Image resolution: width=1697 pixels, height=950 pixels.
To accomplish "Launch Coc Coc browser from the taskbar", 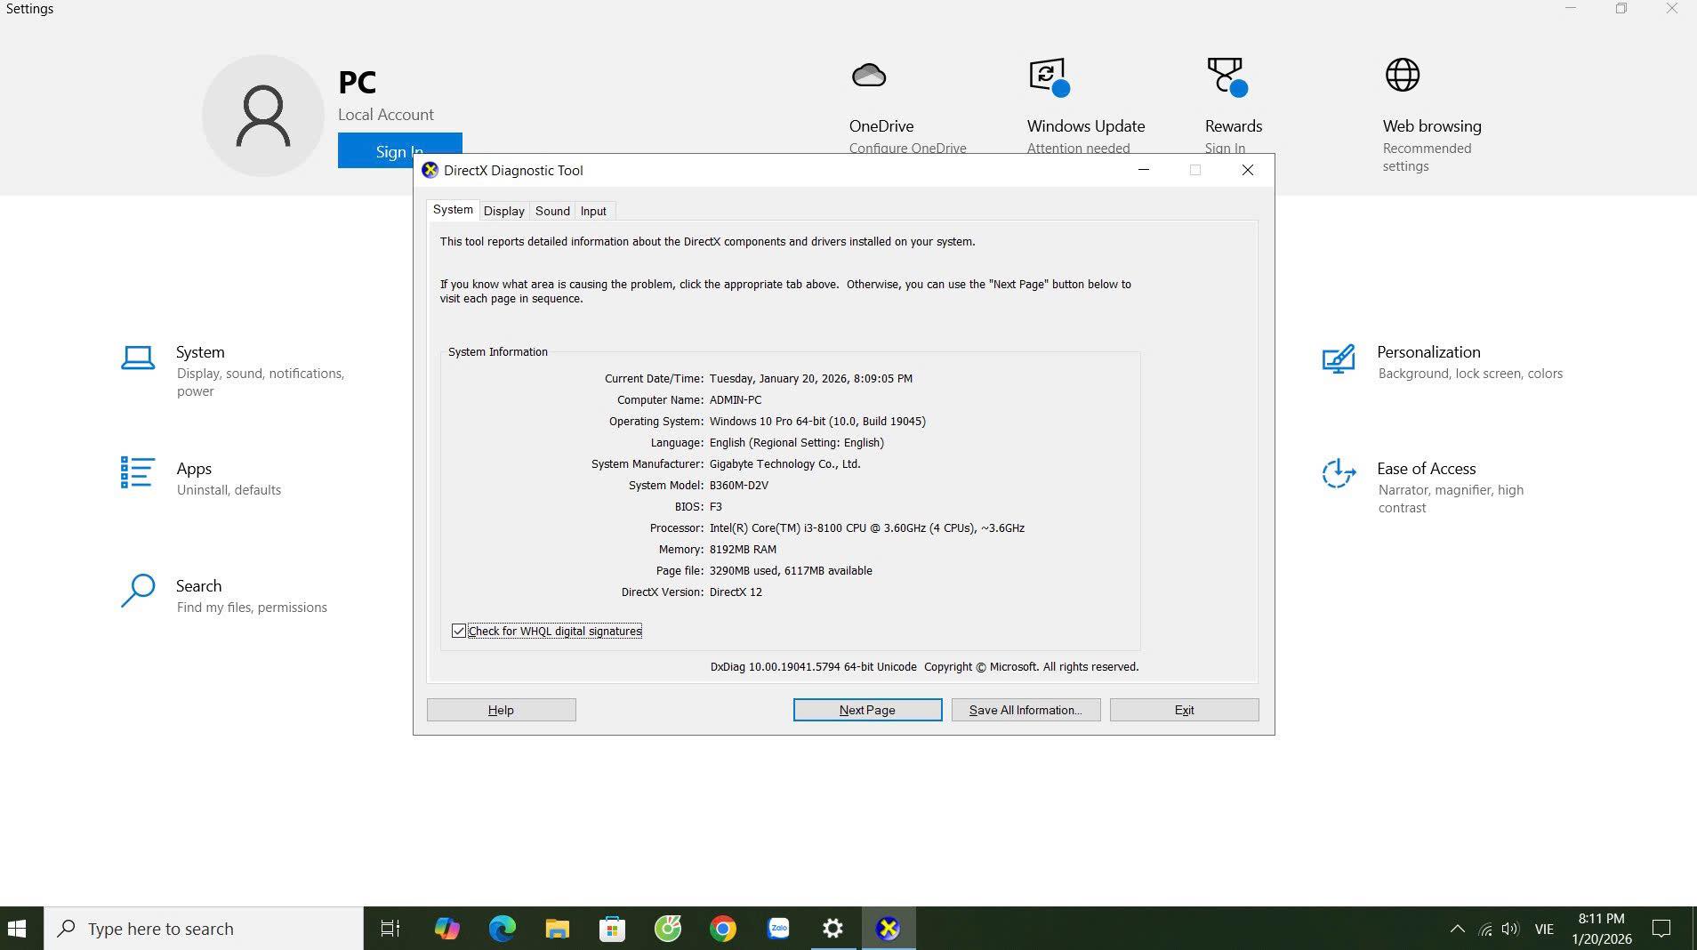I will click(x=667, y=929).
